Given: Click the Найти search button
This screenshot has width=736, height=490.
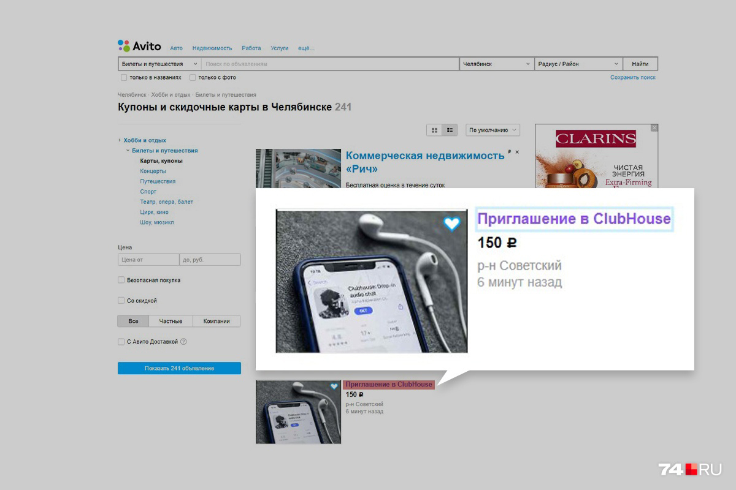Looking at the screenshot, I should pos(640,64).
